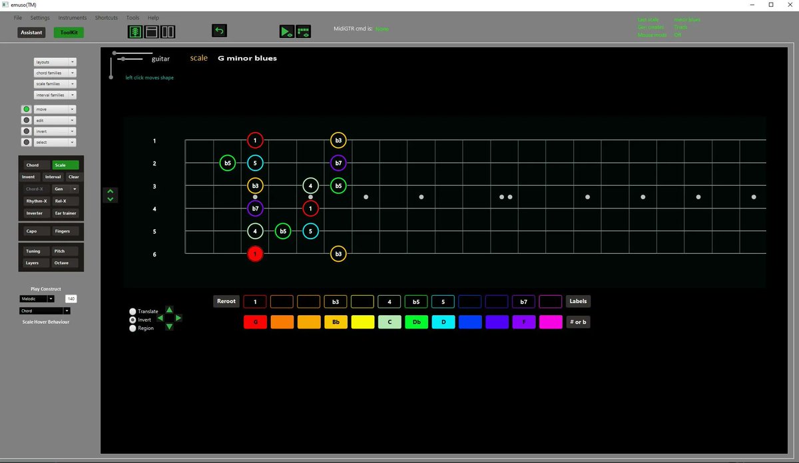Click the green left arrow near Invert

pyautogui.click(x=160, y=318)
